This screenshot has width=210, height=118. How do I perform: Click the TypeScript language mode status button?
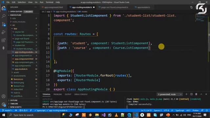[x=180, y=110]
